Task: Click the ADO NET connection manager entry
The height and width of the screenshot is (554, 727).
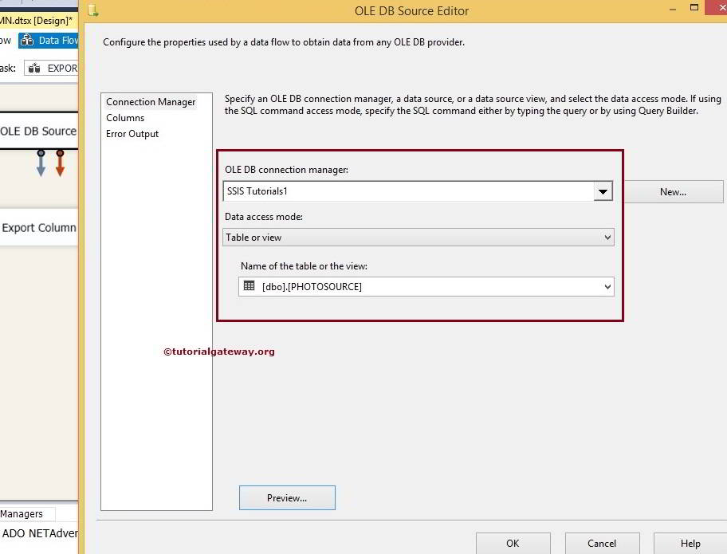Action: (x=38, y=533)
